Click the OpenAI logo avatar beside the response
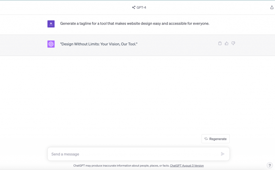The width and height of the screenshot is (275, 170). (51, 44)
